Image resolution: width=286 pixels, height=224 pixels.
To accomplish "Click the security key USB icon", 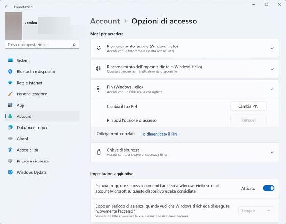I will [x=98, y=152].
